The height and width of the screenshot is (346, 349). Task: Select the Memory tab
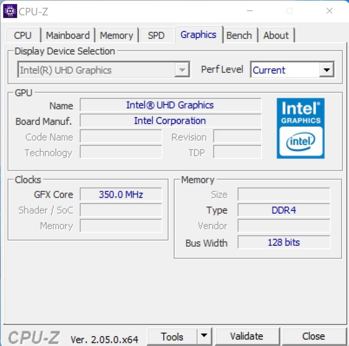pyautogui.click(x=116, y=35)
